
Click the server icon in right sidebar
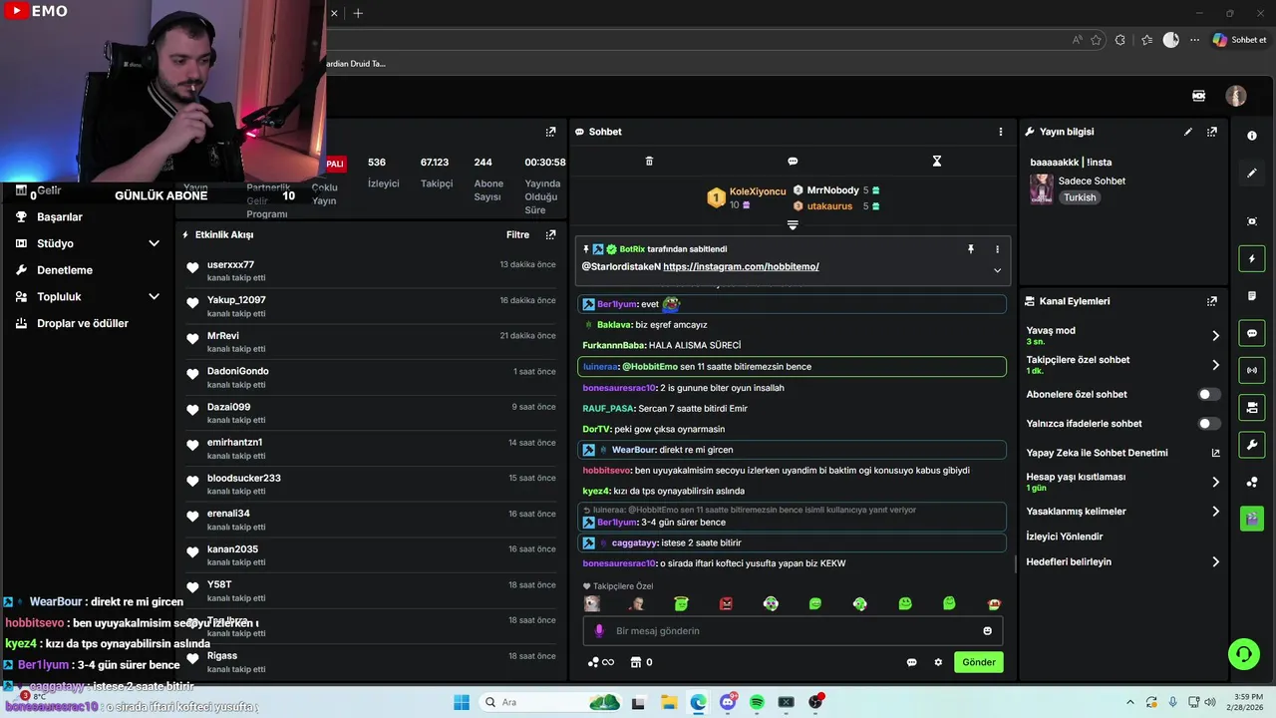click(x=1252, y=407)
